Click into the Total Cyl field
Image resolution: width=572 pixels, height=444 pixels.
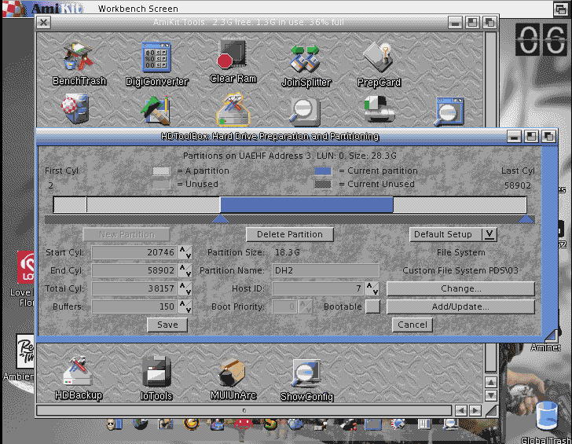coord(134,288)
